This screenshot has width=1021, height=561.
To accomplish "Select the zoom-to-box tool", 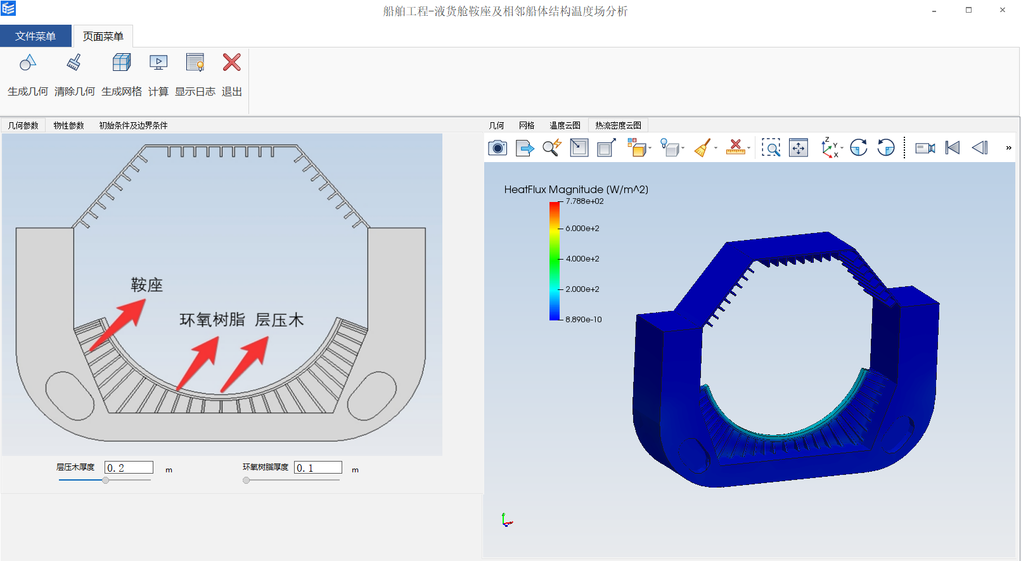I will pyautogui.click(x=771, y=148).
